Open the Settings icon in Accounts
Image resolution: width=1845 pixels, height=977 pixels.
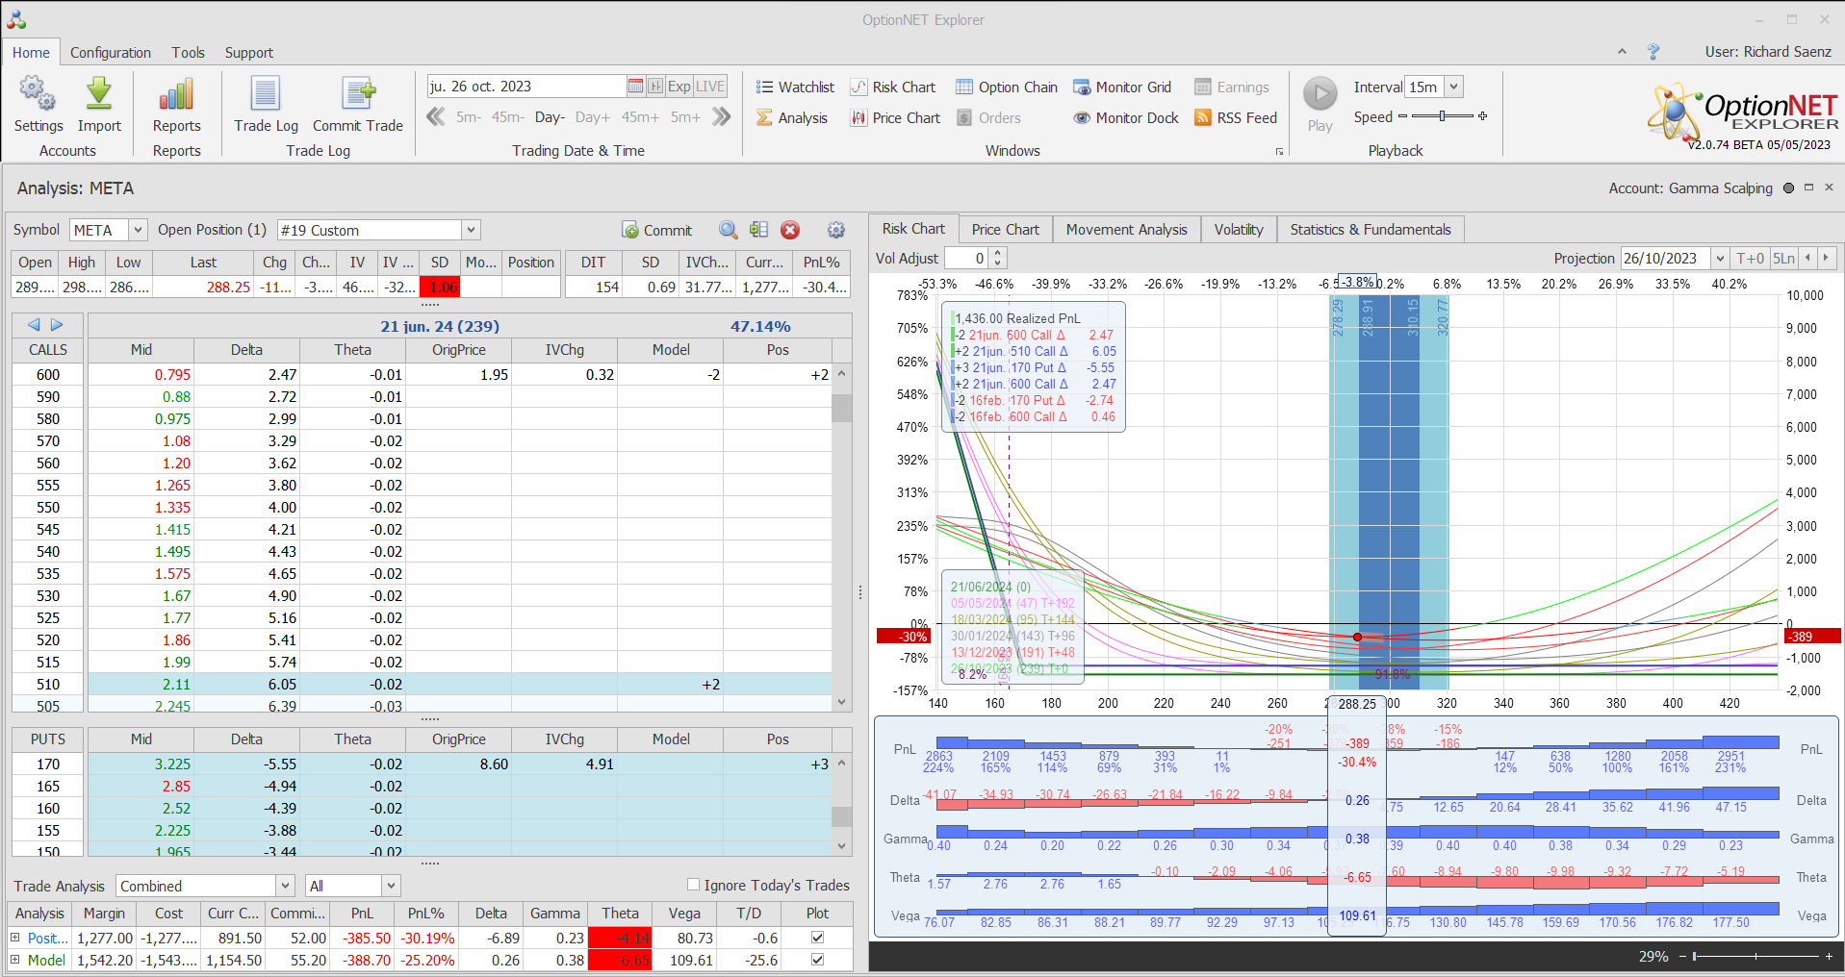click(x=38, y=105)
